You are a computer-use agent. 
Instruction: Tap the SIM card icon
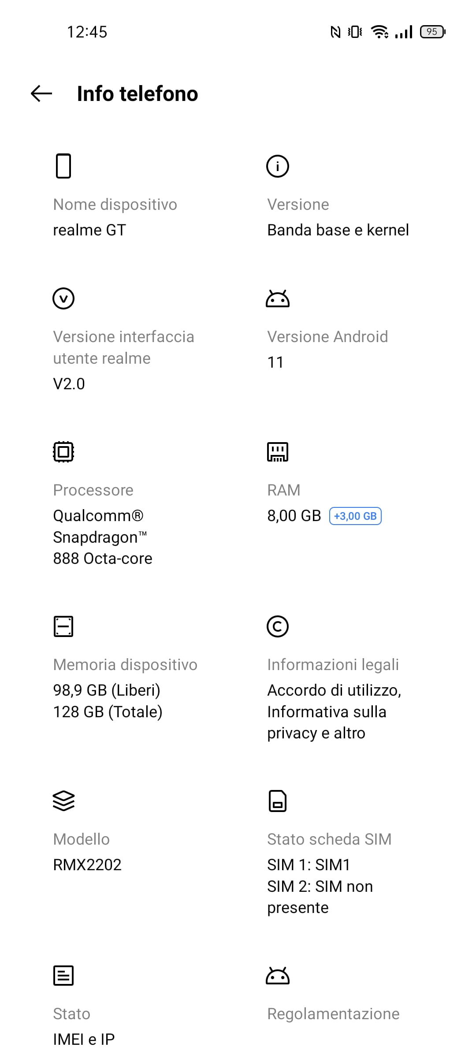[x=278, y=801]
